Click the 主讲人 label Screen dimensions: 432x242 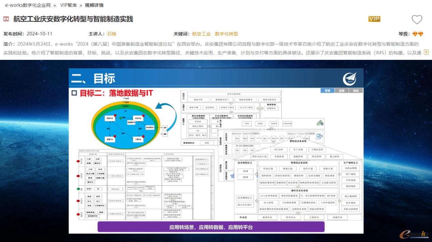[96, 34]
